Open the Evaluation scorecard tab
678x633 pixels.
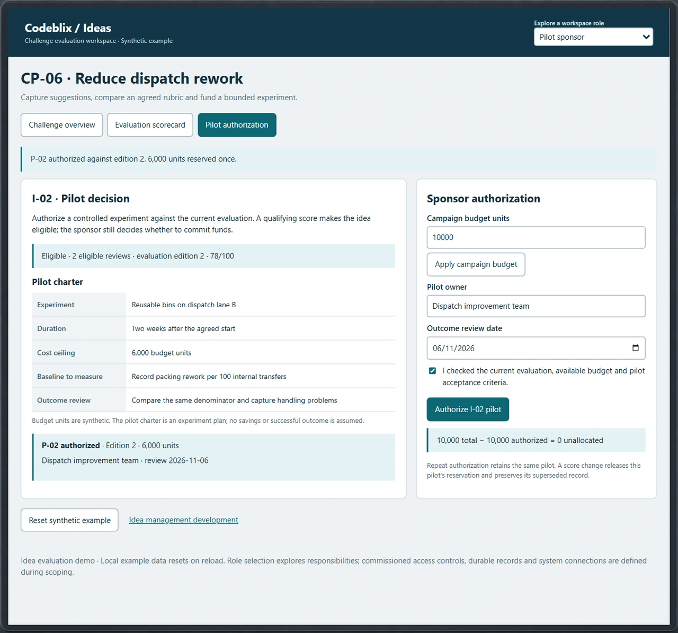tap(150, 125)
